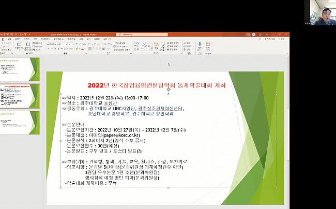Start Dictate with the microphone icon
336x209 pixels.
pyautogui.click(x=200, y=46)
